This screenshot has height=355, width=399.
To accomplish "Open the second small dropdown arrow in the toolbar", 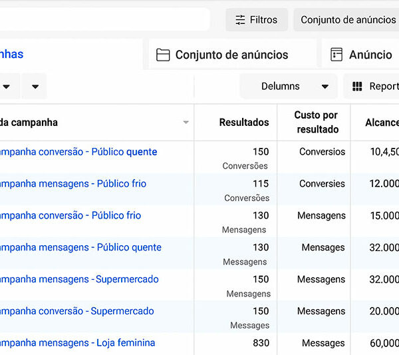I will [35, 87].
